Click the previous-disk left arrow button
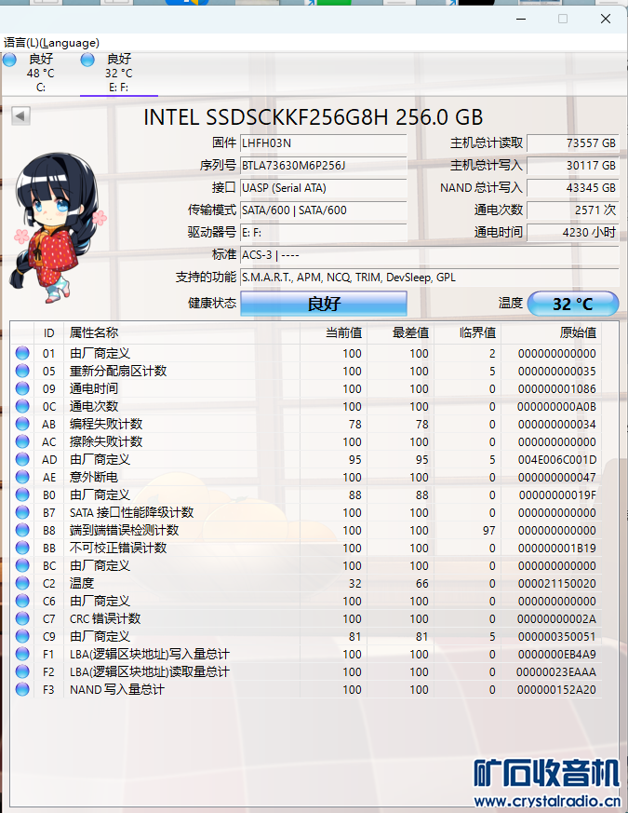The width and height of the screenshot is (628, 813). (x=20, y=115)
